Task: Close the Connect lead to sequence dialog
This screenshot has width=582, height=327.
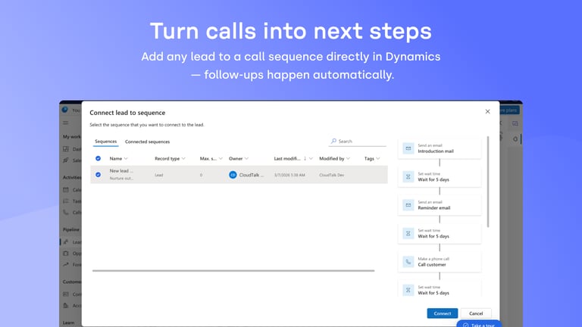Action: [488, 111]
